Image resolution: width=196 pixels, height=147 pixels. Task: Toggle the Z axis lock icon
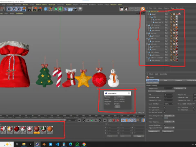click(x=18, y=9)
